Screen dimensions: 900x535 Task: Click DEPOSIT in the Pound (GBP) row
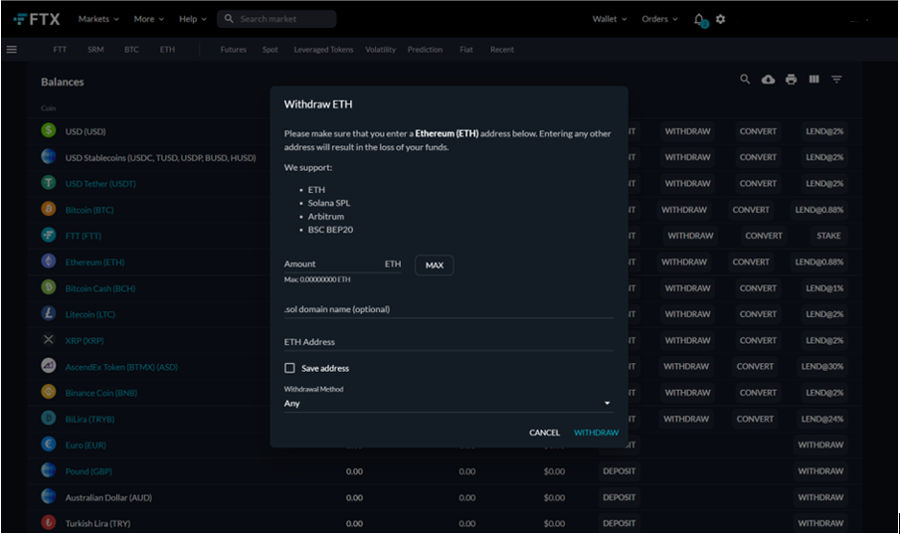pyautogui.click(x=619, y=471)
